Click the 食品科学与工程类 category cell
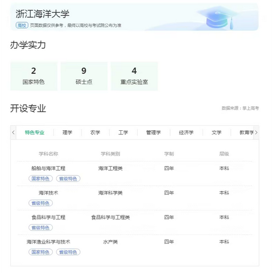 click(110, 217)
